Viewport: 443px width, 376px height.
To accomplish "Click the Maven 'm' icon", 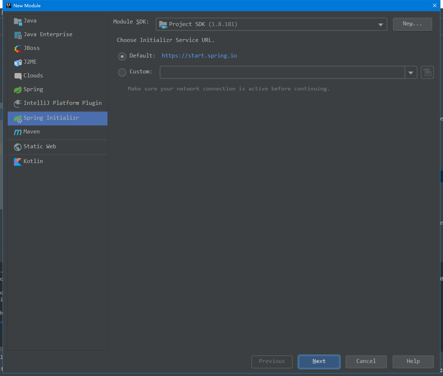I will click(18, 132).
